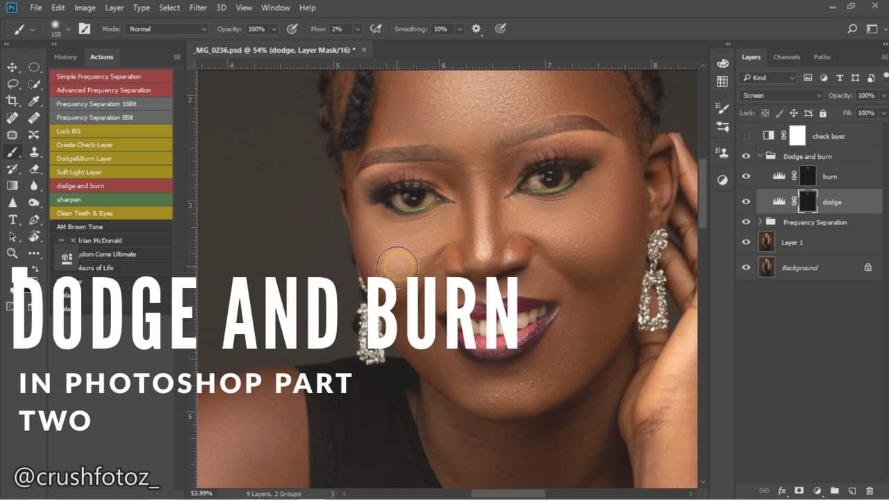
Task: Select the Lasso tool
Action: (13, 84)
